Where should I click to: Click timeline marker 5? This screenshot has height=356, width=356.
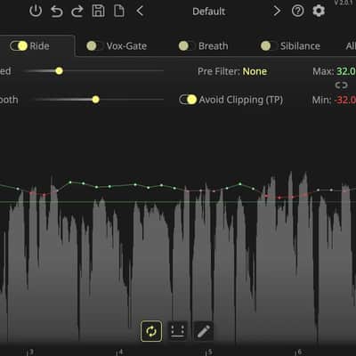(210, 352)
